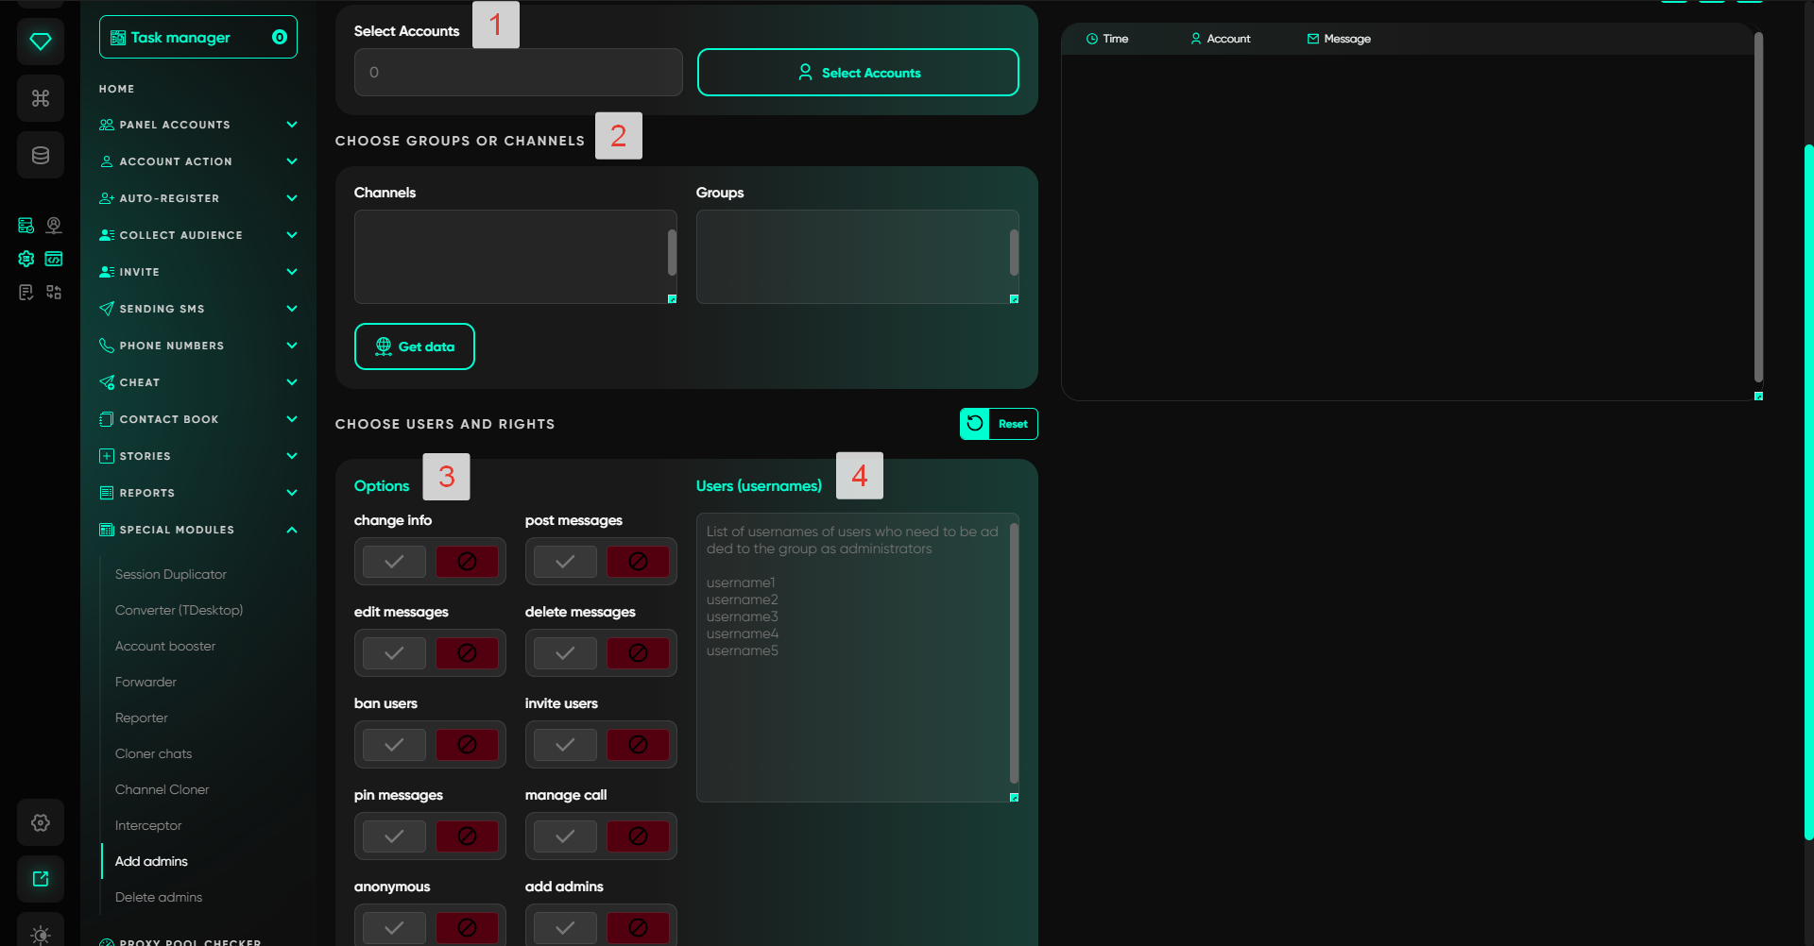
Task: Click the webcam icon in left rail
Action: click(x=54, y=226)
